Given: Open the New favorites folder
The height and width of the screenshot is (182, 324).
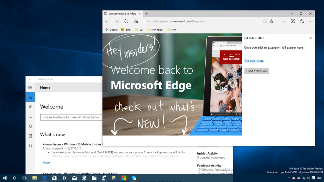Looking at the screenshot, I should point(172,30).
